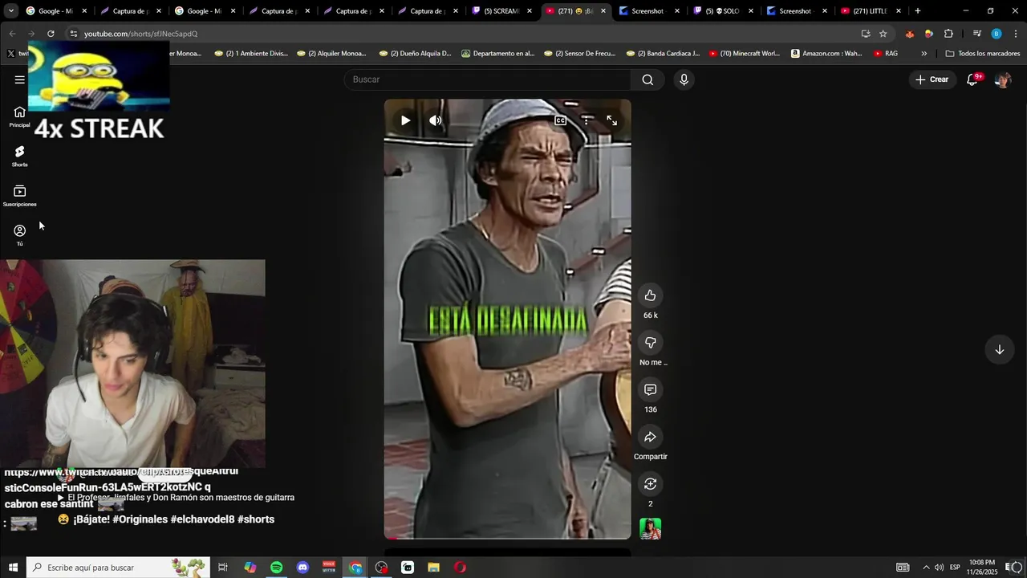This screenshot has width=1027, height=578.
Task: Open the Short's three-dot options menu
Action: (587, 120)
